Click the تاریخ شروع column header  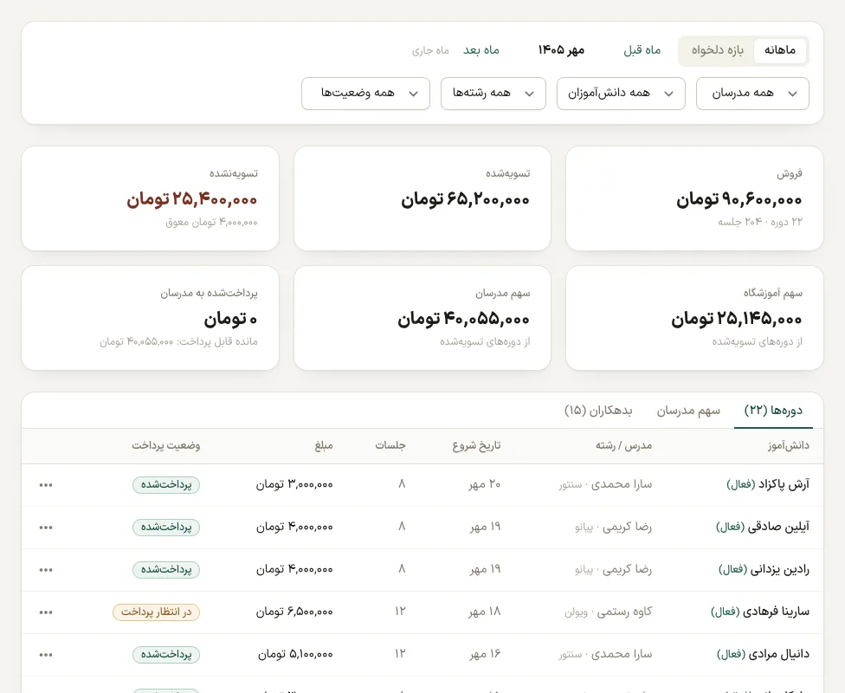476,445
